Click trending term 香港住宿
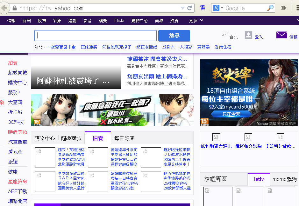Image resolution: width=299 pixels, height=206 pixels. point(223,47)
